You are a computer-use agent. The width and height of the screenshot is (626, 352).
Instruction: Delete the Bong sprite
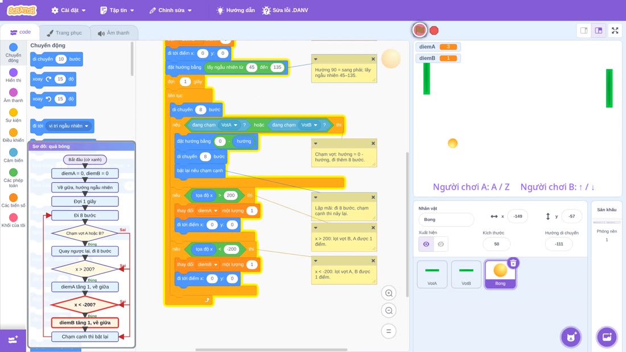point(513,263)
